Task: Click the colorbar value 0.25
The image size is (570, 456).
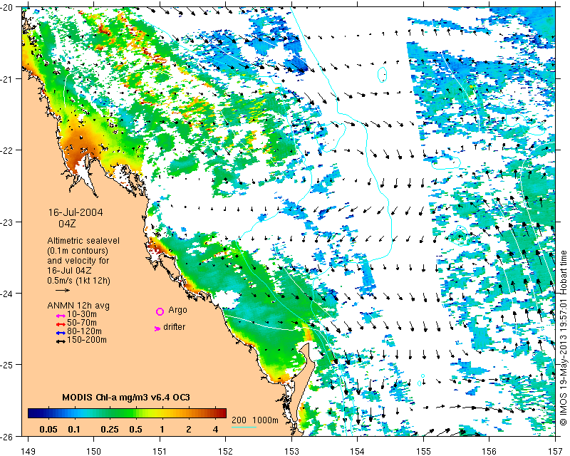Action: tap(110, 430)
